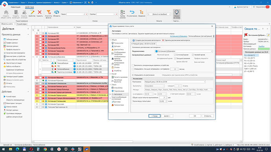Open Котельная Дубравка link in dialog header
Viewport: 271px width, 152px height.
(179, 36)
